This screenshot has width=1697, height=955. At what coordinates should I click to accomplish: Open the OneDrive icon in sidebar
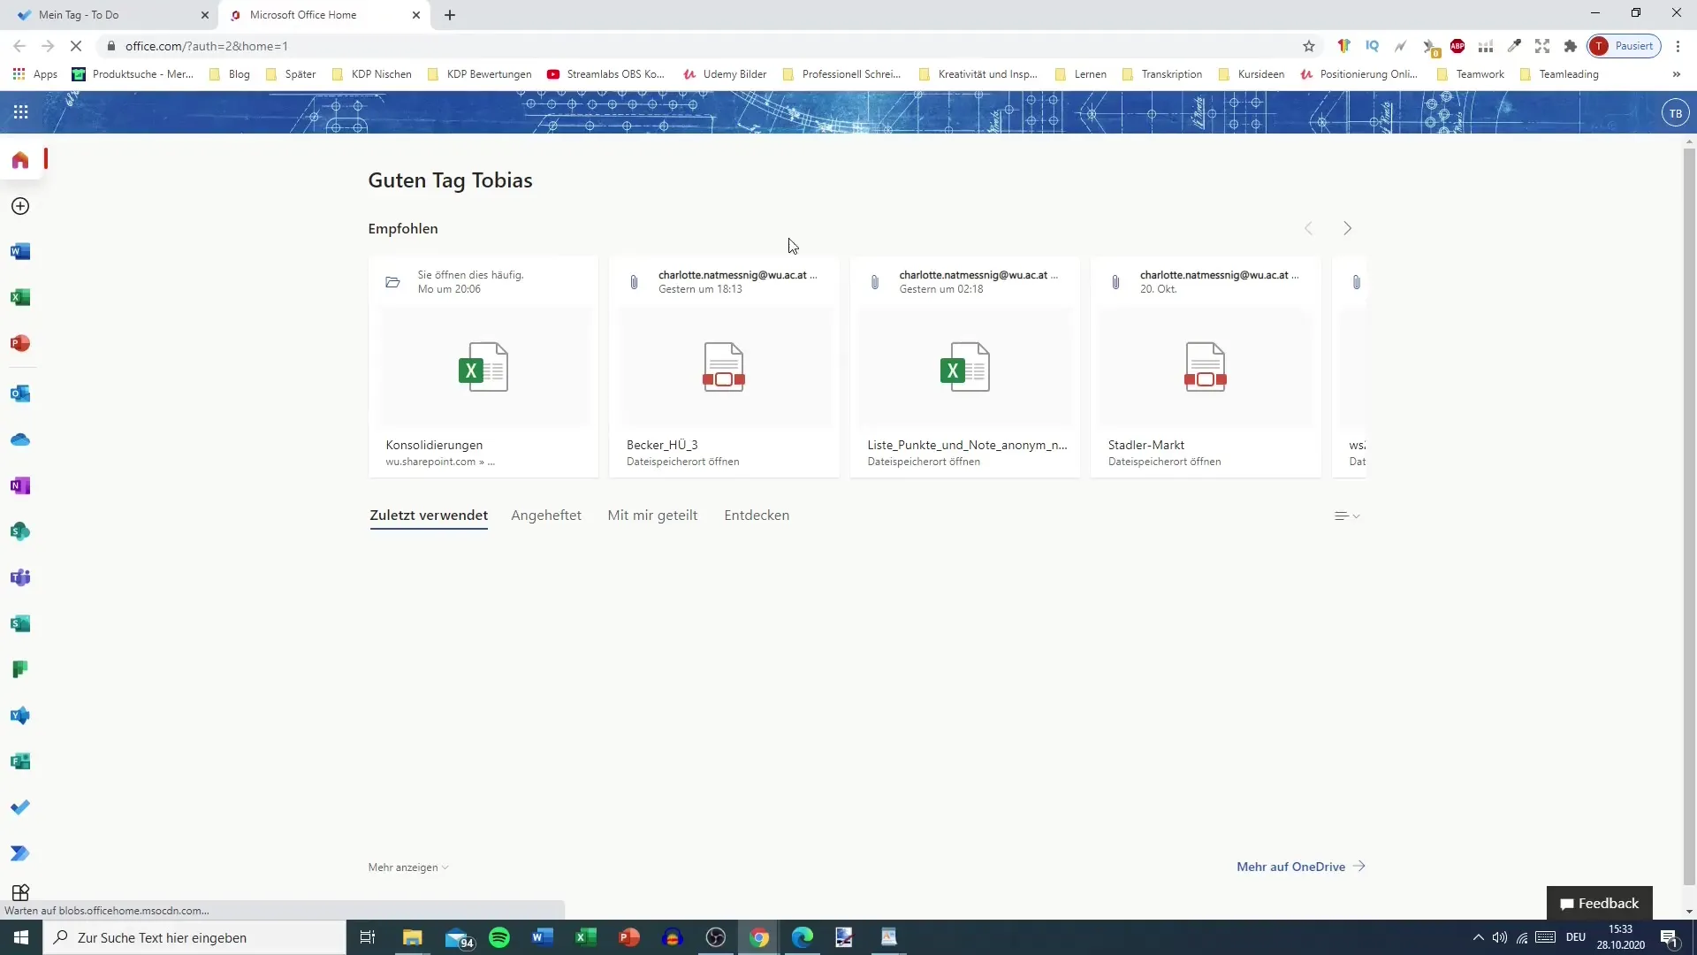point(19,439)
